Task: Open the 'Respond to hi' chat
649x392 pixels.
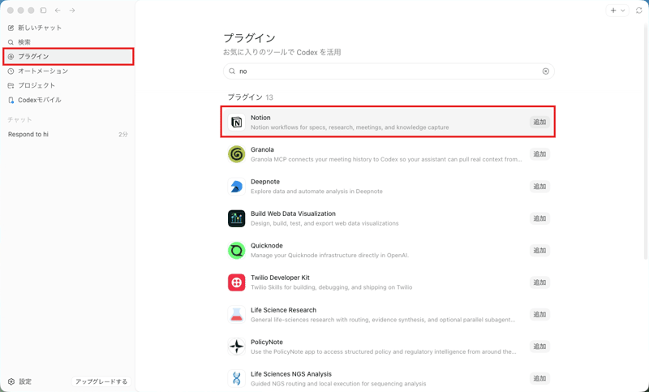Action: coord(68,135)
